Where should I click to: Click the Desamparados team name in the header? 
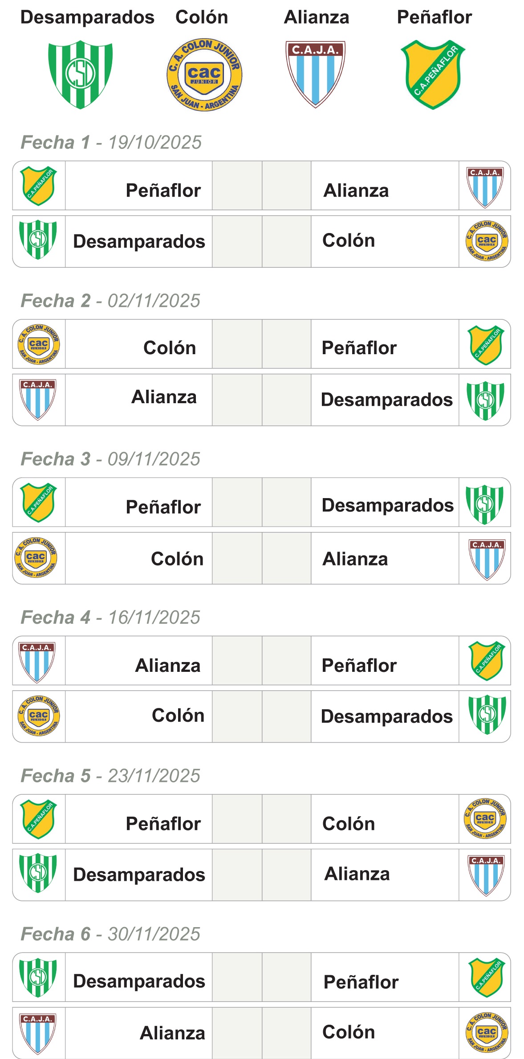tap(87, 17)
